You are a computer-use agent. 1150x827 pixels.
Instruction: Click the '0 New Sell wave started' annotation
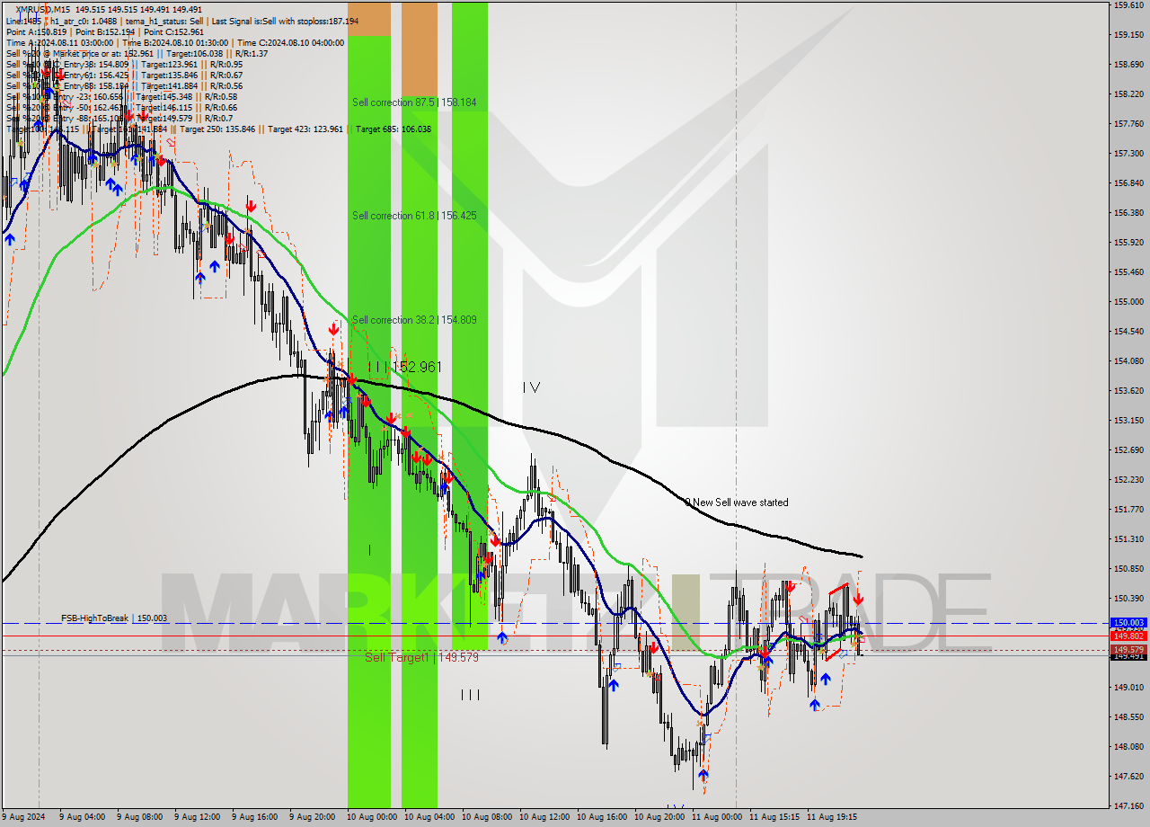tap(737, 502)
